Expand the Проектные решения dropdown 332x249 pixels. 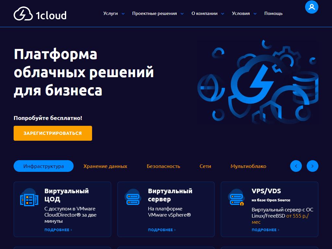[158, 14]
